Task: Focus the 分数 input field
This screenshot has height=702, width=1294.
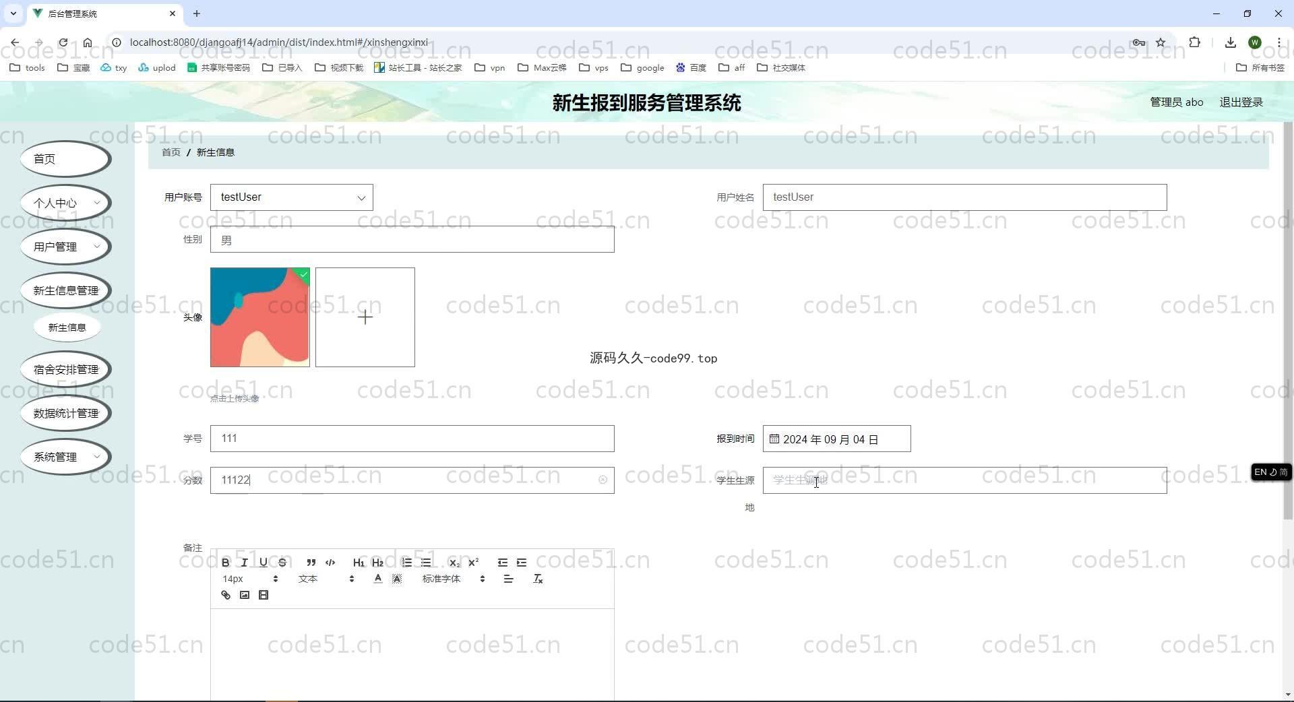Action: 412,480
